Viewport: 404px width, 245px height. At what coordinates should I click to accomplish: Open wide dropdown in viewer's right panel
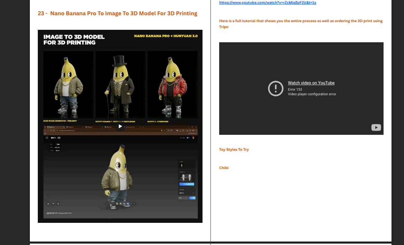coord(187,193)
